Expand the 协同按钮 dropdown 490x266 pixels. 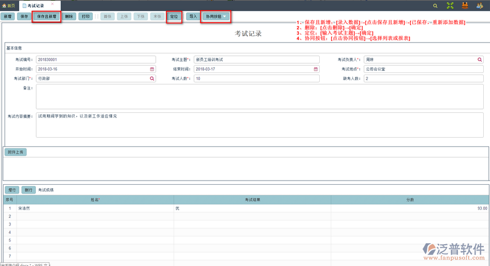click(215, 17)
